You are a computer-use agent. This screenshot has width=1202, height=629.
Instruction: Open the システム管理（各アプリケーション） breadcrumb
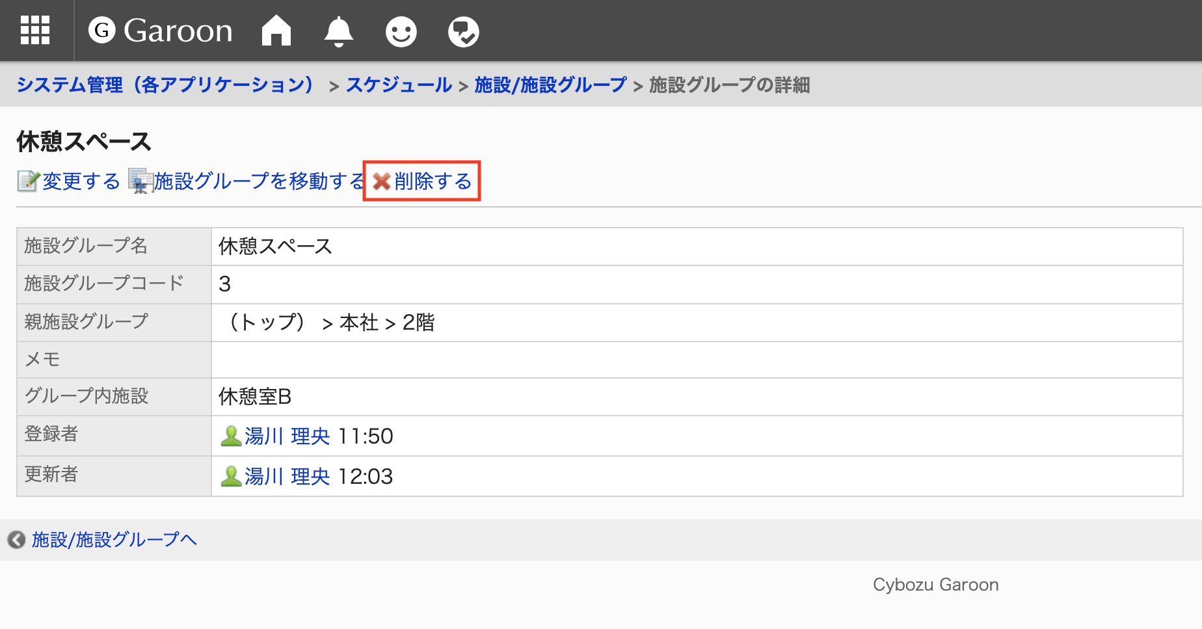[x=165, y=85]
